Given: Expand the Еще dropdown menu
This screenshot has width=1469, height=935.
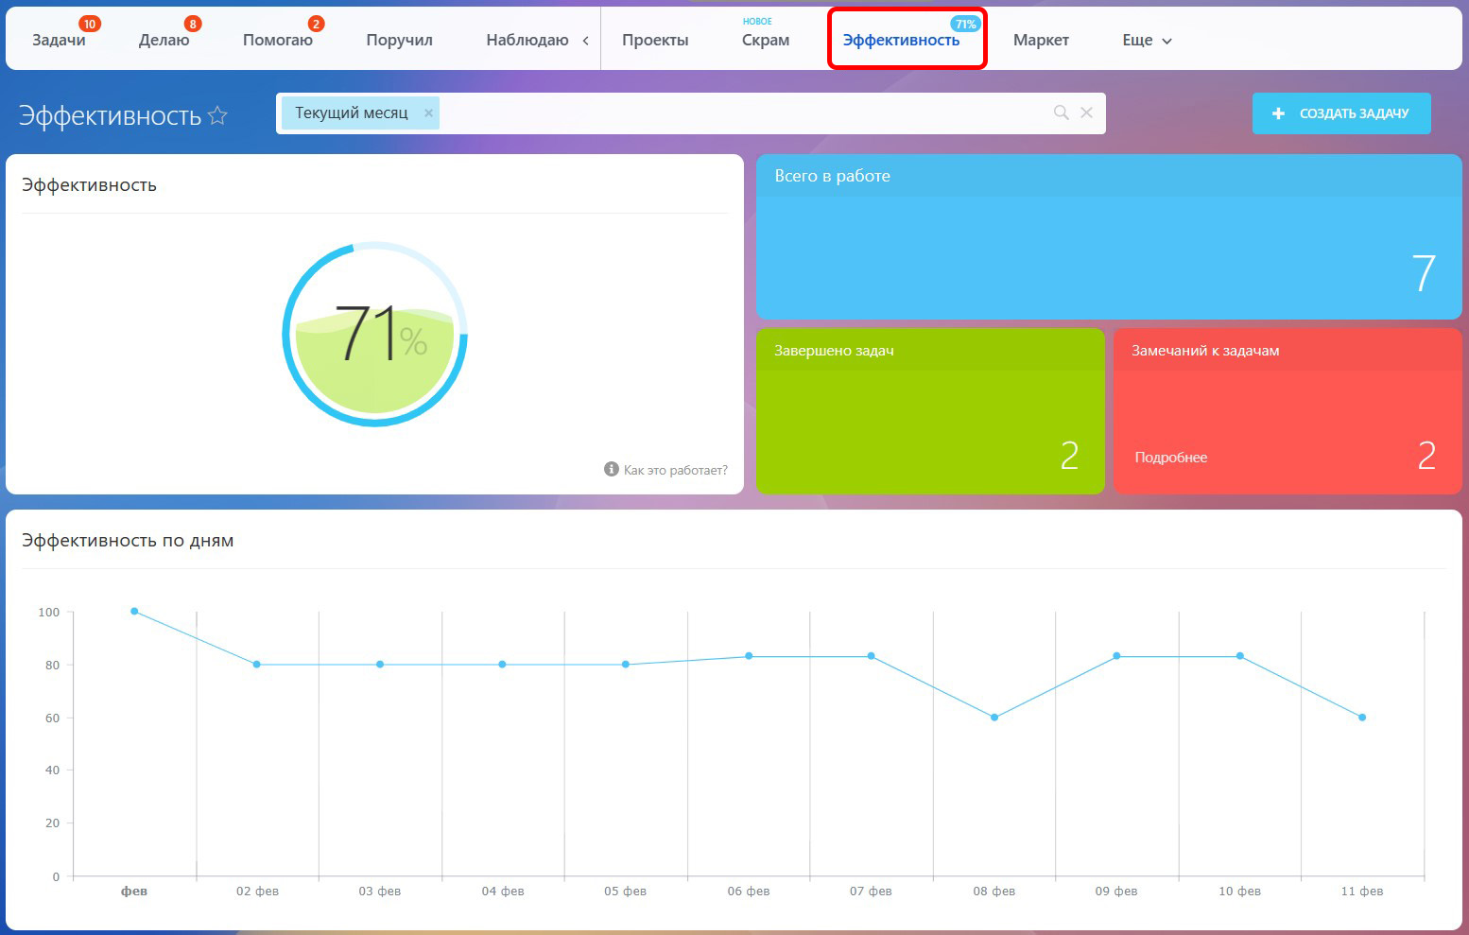Looking at the screenshot, I should [x=1147, y=40].
